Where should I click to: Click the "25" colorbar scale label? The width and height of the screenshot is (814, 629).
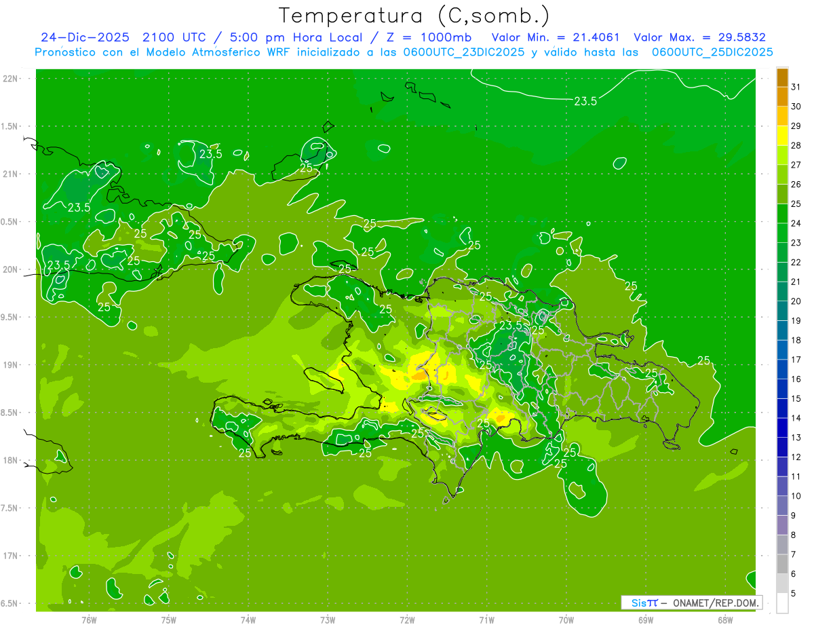[x=796, y=204]
